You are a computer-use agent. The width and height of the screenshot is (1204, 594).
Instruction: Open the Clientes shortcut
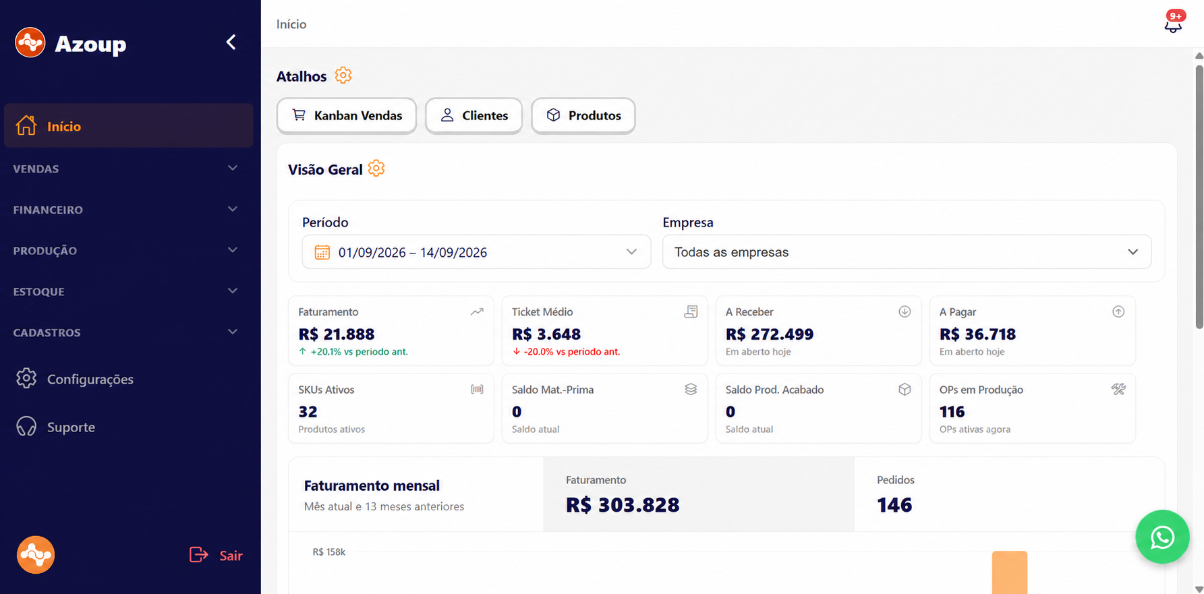474,115
